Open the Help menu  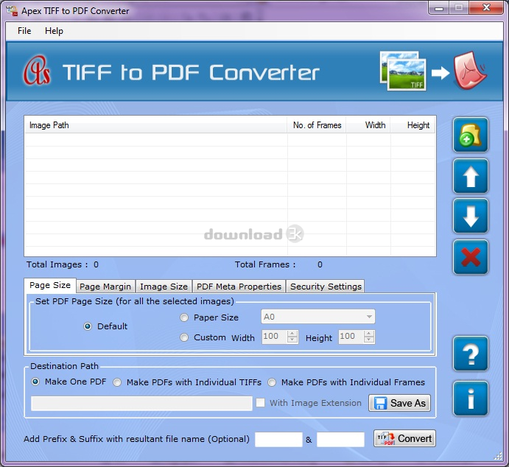[x=54, y=31]
